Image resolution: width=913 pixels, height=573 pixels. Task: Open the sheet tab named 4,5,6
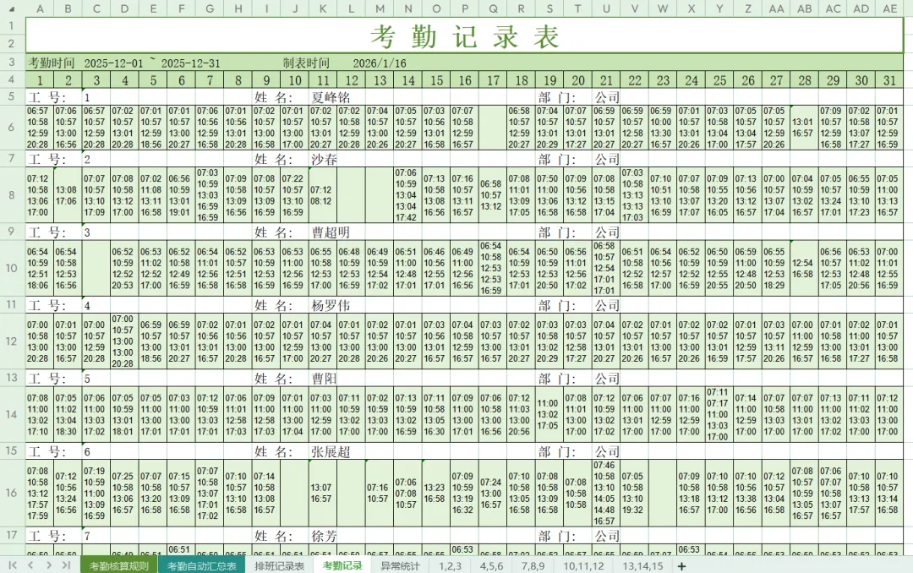click(491, 566)
